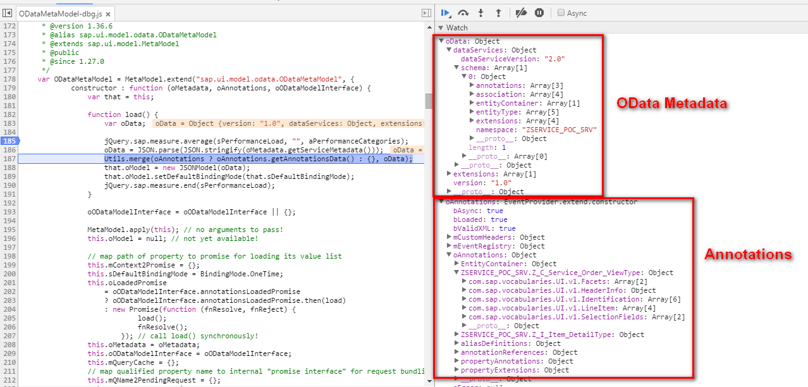Expand propertyAnnotations: Object
Image resolution: width=808 pixels, height=387 pixels.
pos(456,361)
